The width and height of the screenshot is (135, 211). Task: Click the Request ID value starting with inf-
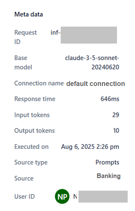pyautogui.click(x=84, y=35)
